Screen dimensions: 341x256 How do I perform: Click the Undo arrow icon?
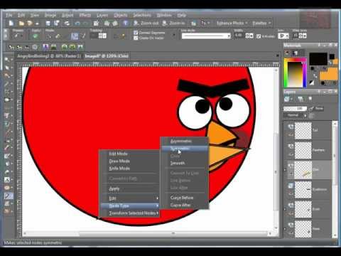coord(77,23)
